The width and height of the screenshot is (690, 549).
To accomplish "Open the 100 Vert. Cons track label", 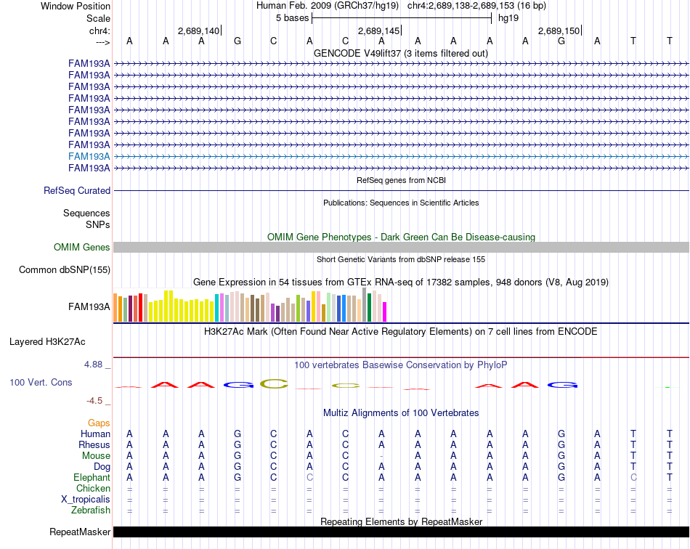I will [41, 382].
